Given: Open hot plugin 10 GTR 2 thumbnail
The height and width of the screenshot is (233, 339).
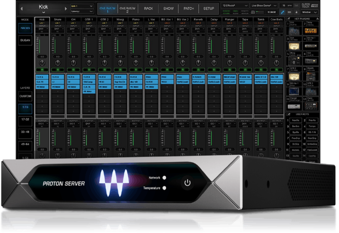Looking at the screenshot, I should (311, 91).
